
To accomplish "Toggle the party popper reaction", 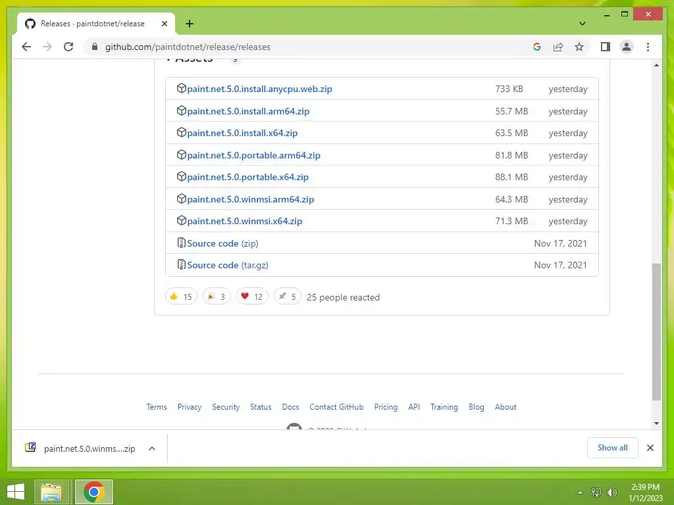I will pos(217,297).
